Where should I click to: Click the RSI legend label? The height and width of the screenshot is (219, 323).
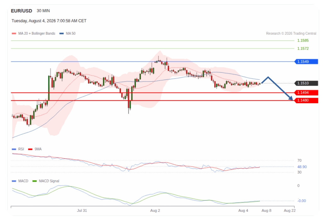point(21,149)
